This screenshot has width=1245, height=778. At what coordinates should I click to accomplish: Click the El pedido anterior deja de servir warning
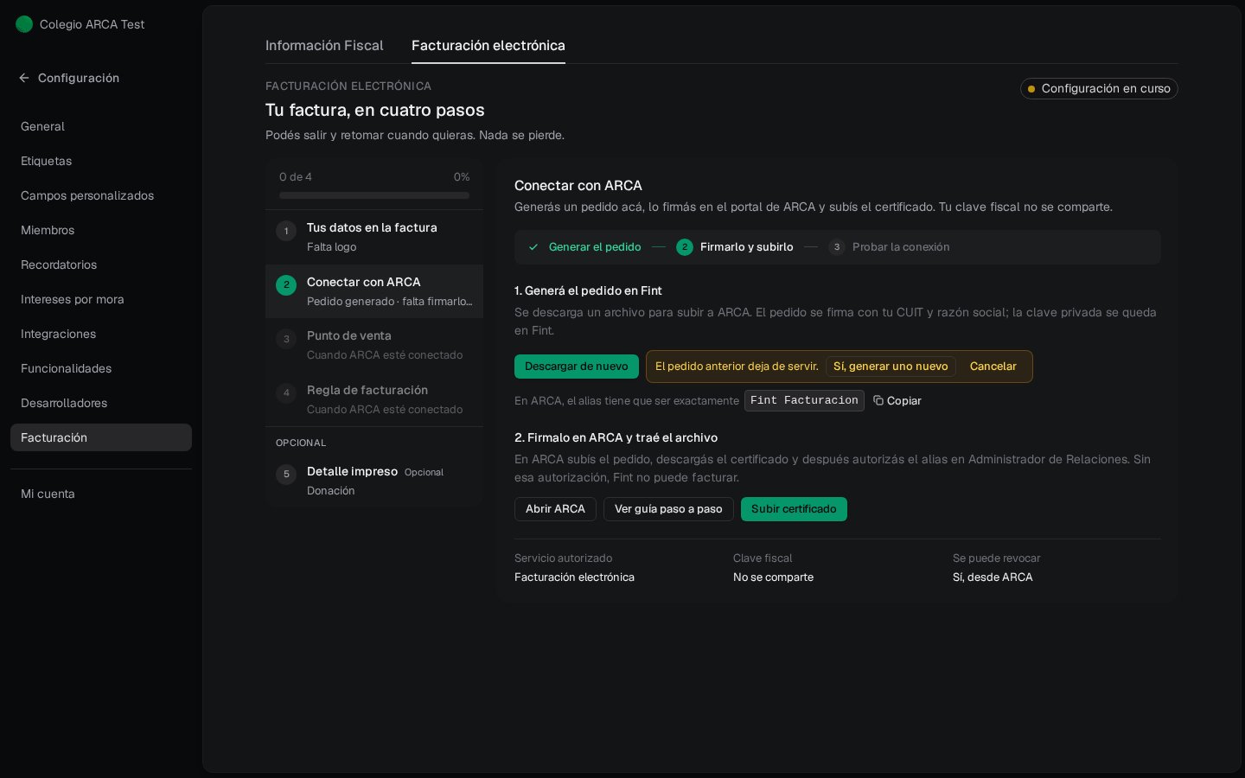click(737, 367)
